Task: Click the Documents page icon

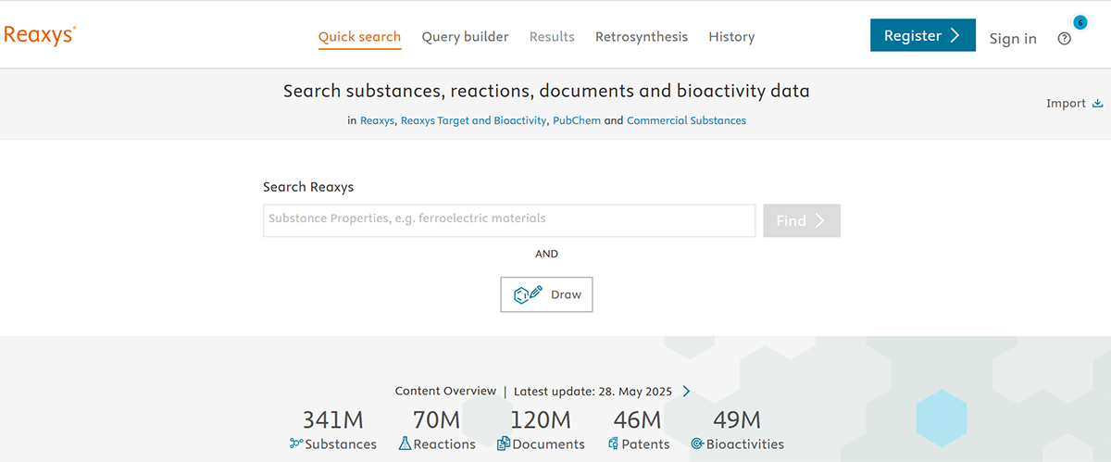Action: (504, 443)
